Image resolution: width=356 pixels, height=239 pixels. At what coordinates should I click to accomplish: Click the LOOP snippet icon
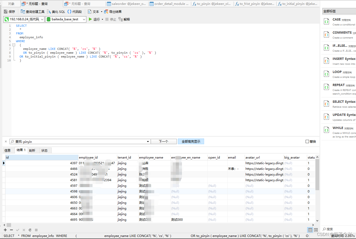(326, 74)
